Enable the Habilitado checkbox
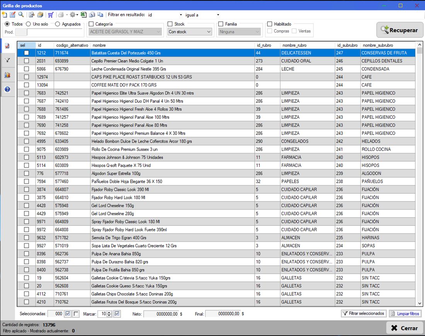425x336 pixels. point(270,24)
